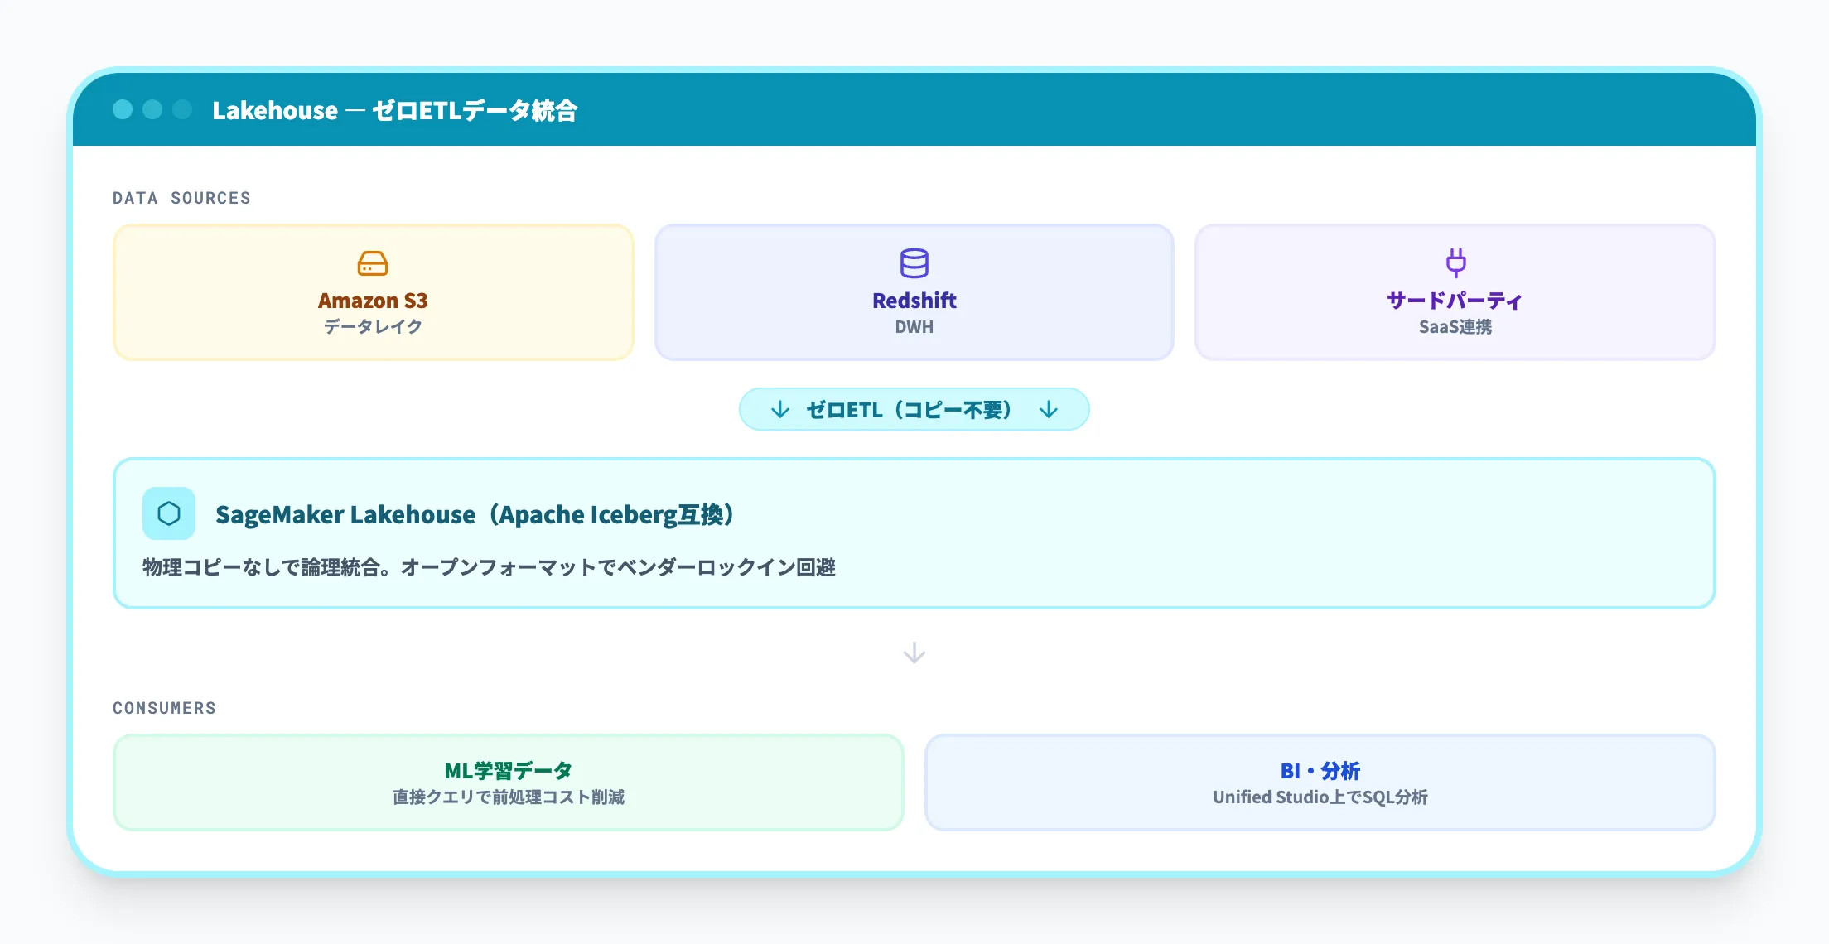The width and height of the screenshot is (1829, 944).
Task: Click the Amazon S3 storage drive icon
Action: pyautogui.click(x=373, y=263)
